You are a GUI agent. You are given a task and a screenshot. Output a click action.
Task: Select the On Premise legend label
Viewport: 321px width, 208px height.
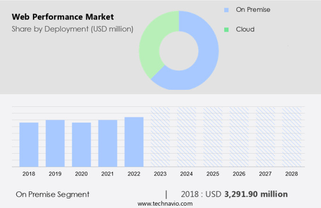(x=253, y=9)
